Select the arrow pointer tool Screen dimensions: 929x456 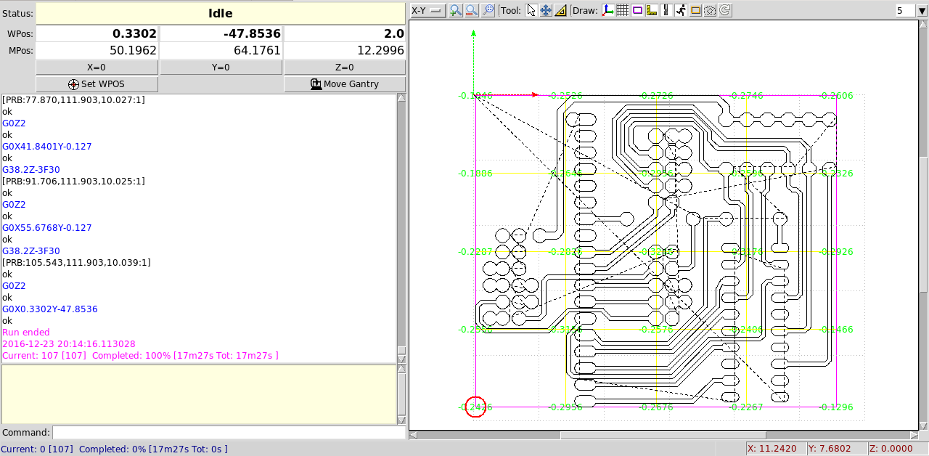pos(531,10)
